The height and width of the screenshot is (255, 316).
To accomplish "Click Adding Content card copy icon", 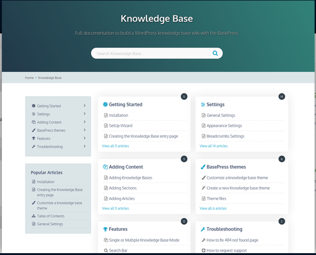I will pos(105,167).
